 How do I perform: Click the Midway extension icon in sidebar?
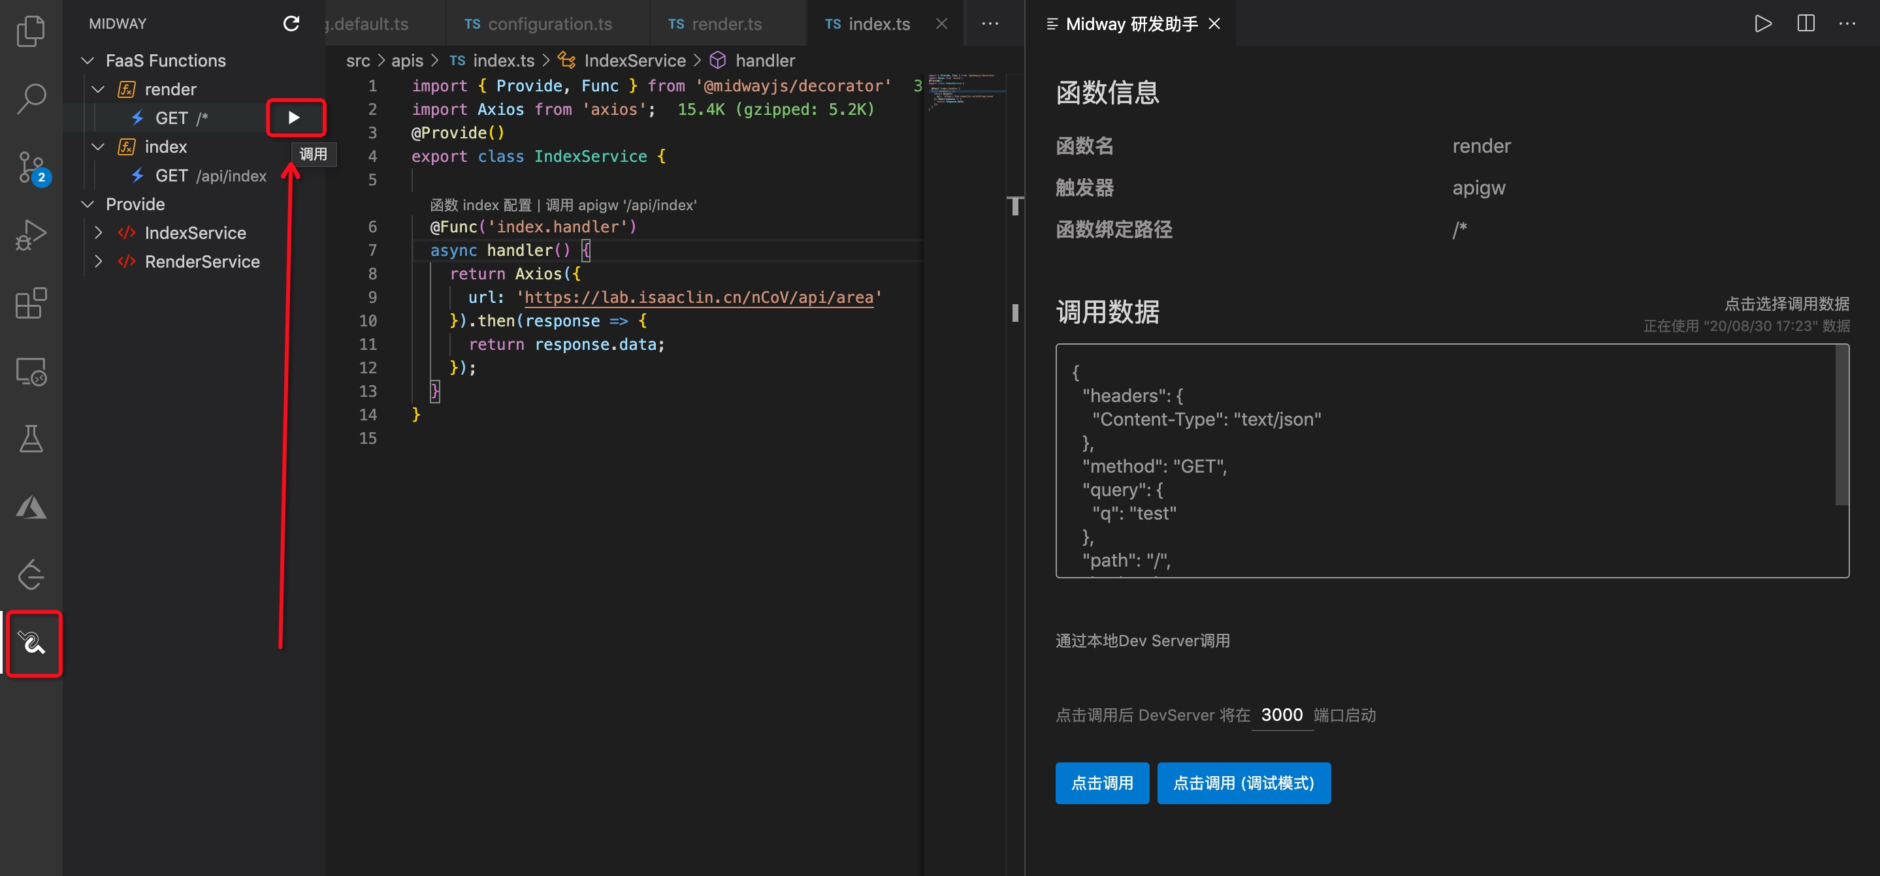pos(32,642)
